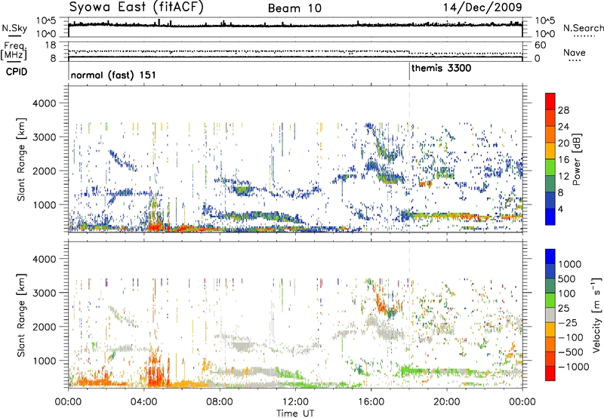Screen dimensions: 604x418
Task: Click the '2000' tick in velocity panel
Action: point(45,327)
